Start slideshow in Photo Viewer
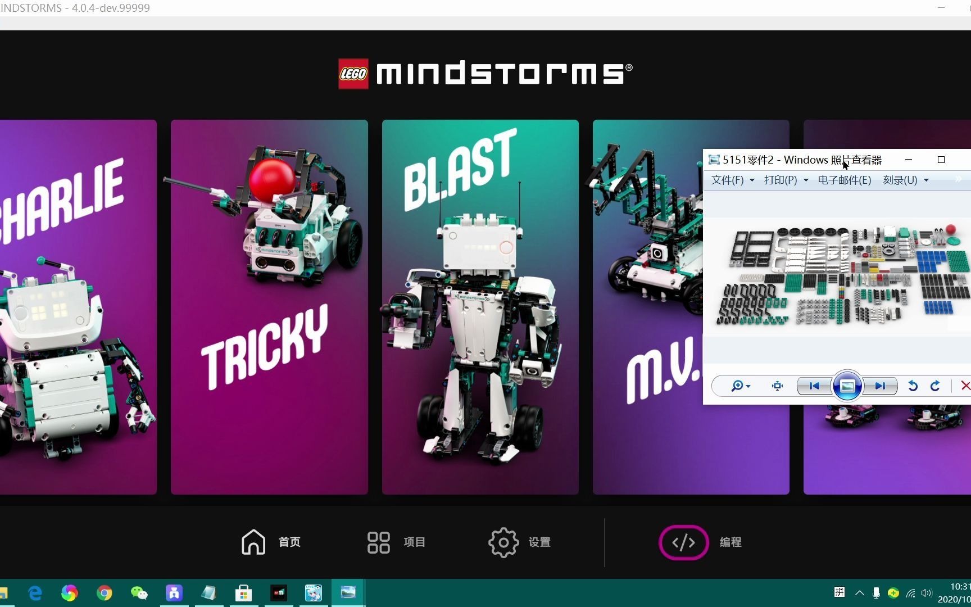The width and height of the screenshot is (971, 607). pos(847,386)
